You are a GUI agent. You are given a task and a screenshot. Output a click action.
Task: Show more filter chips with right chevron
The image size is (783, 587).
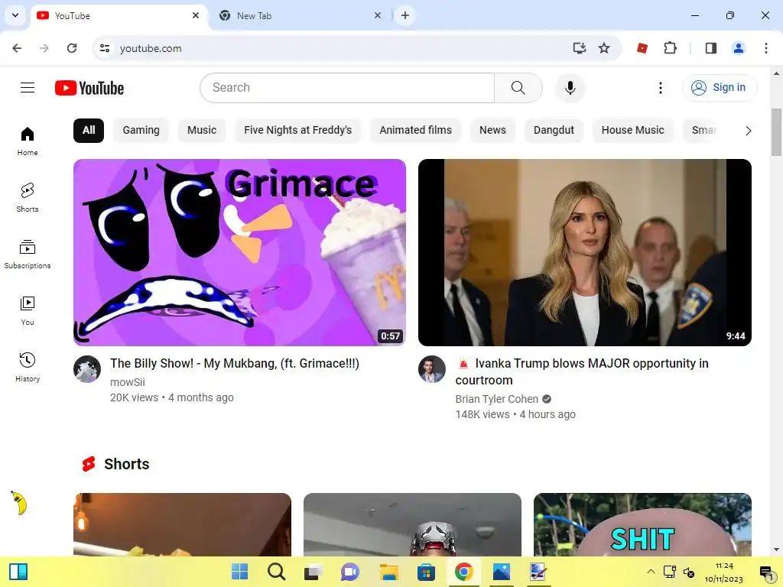pos(748,131)
